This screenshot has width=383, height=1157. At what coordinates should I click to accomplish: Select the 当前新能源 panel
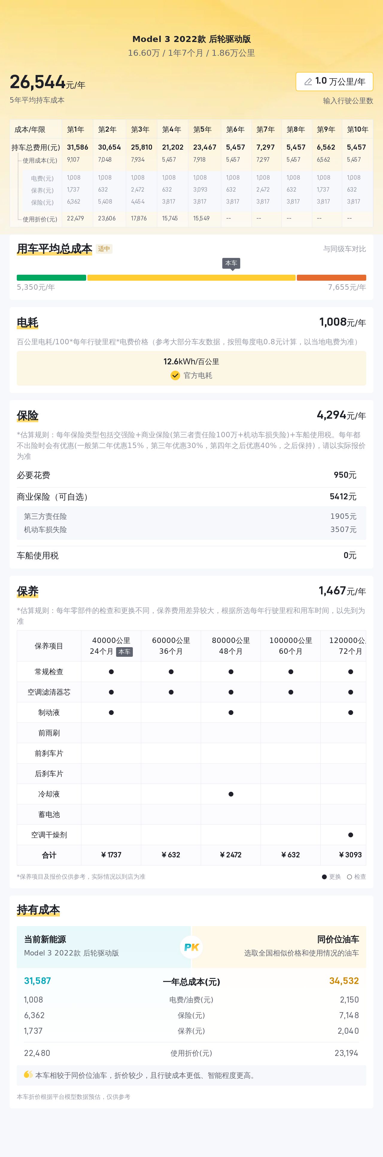[104, 947]
